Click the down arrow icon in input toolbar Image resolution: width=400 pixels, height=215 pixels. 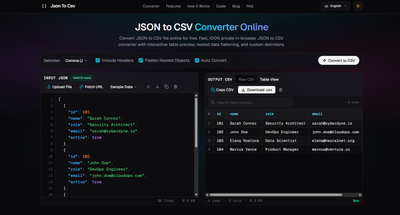click(x=157, y=87)
